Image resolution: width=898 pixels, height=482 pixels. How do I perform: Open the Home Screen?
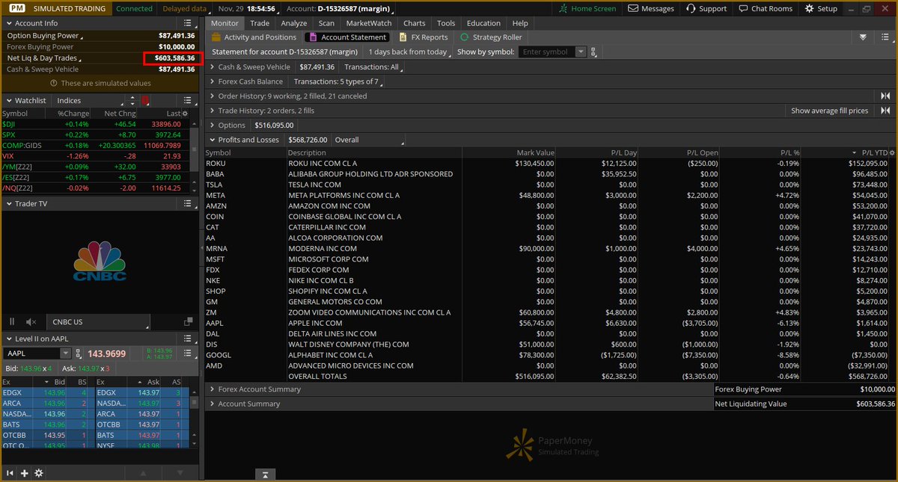[588, 8]
